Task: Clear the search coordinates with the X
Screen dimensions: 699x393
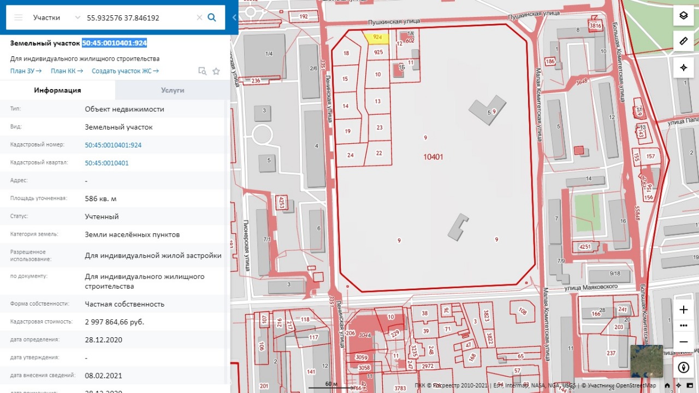Action: coord(199,17)
